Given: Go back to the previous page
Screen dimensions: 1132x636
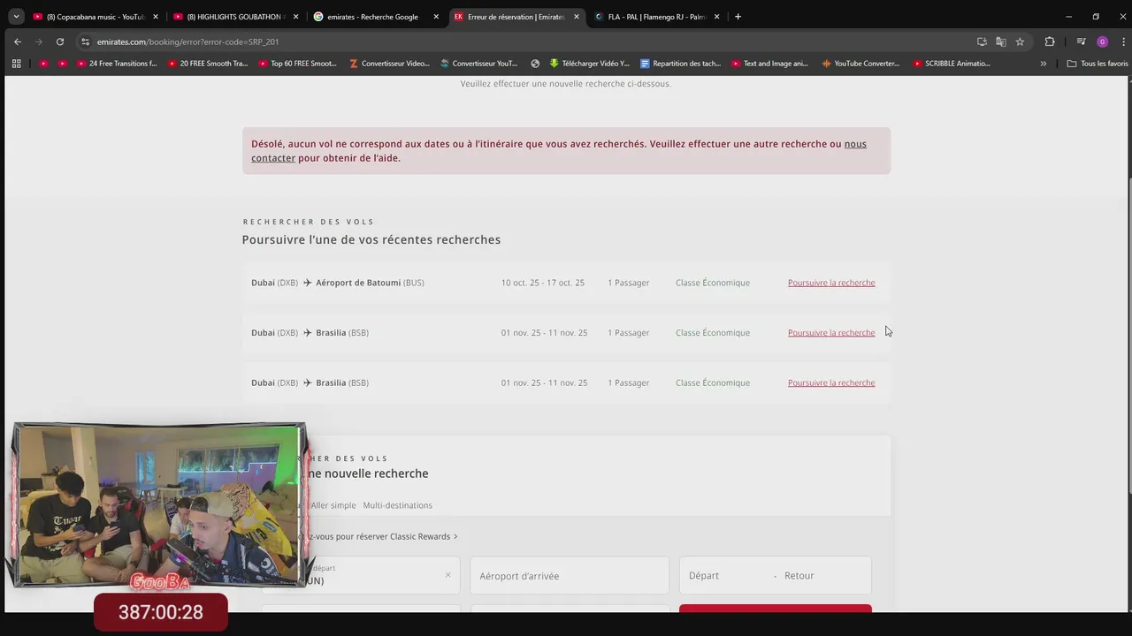Looking at the screenshot, I should 18,42.
